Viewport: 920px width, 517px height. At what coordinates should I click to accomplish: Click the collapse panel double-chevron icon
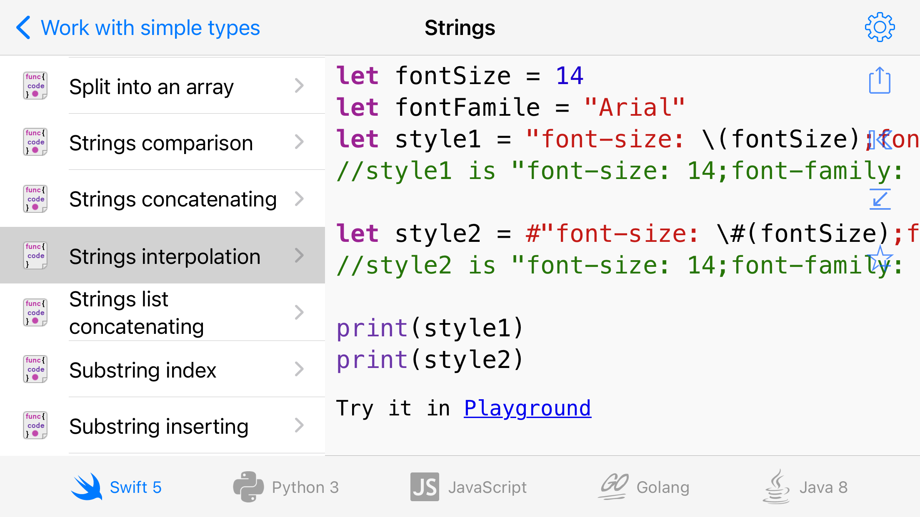(x=880, y=140)
